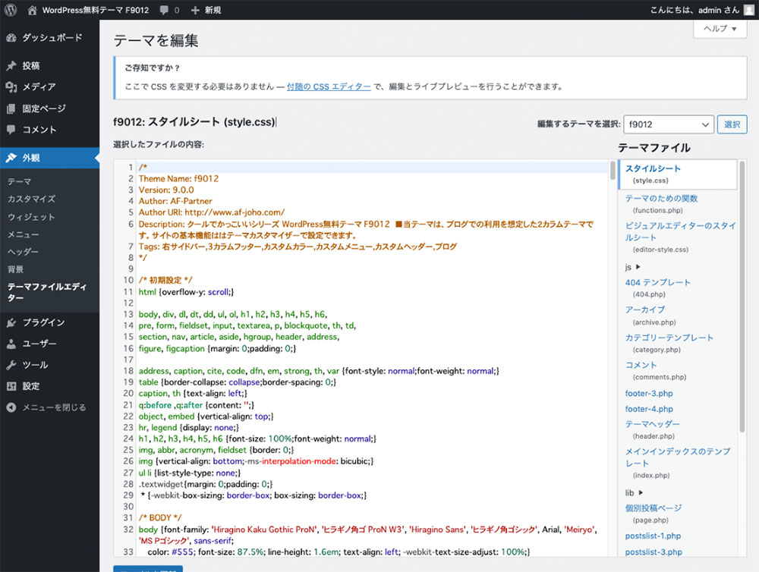Screen dimensions: 759x572
Task: Click the '/* BODY */' comment line
Action: coord(160,518)
